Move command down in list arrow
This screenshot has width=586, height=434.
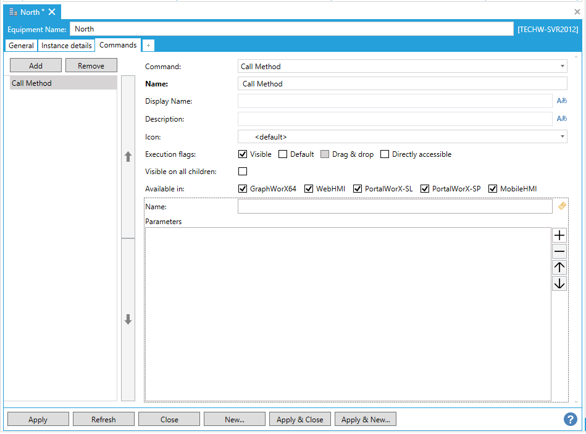pyautogui.click(x=128, y=319)
